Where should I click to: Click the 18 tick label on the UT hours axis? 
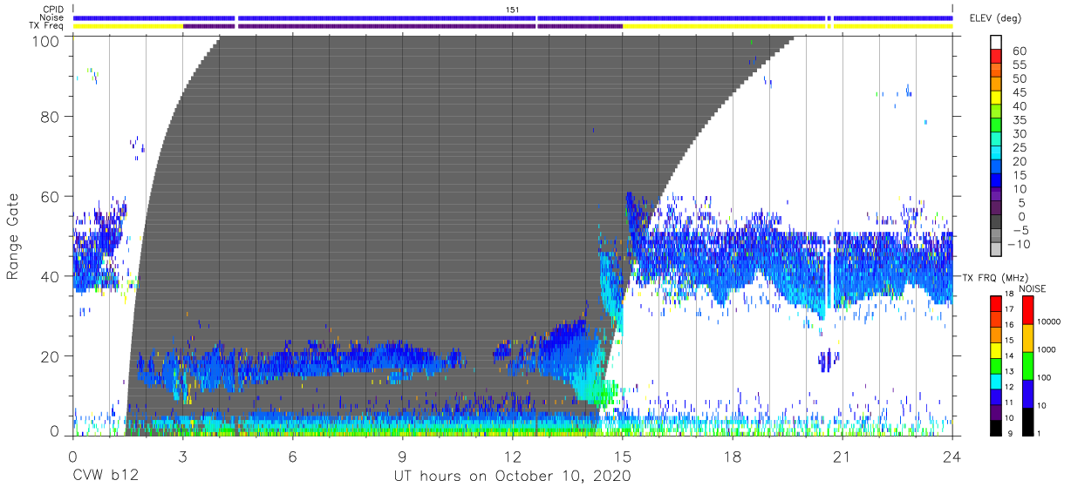point(733,457)
